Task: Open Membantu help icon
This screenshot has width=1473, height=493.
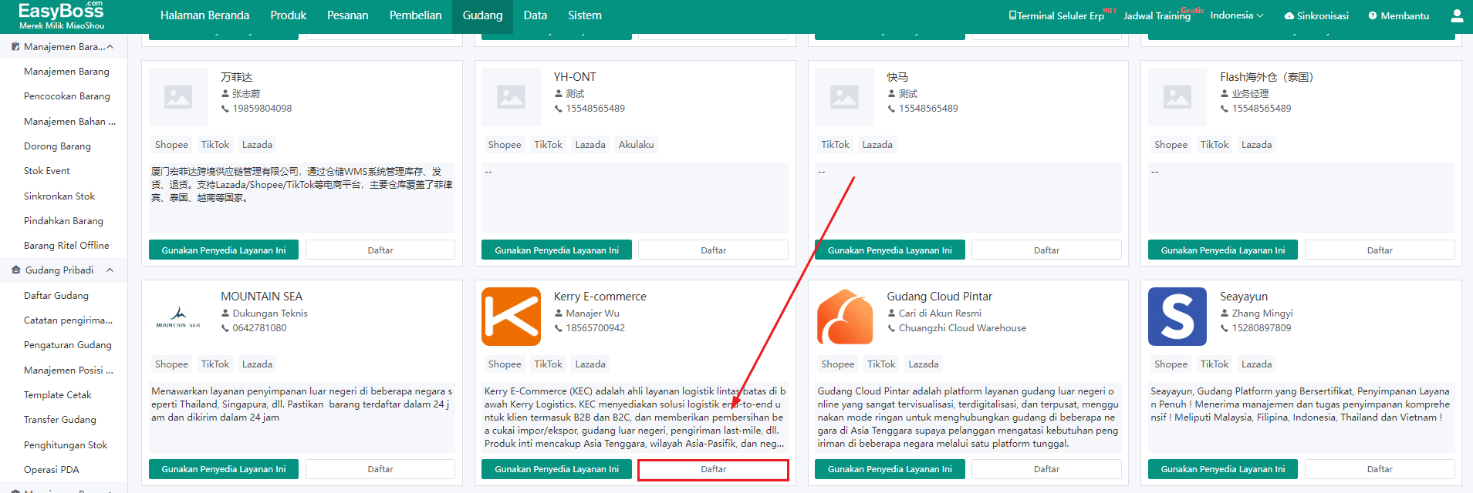Action: [x=1373, y=16]
